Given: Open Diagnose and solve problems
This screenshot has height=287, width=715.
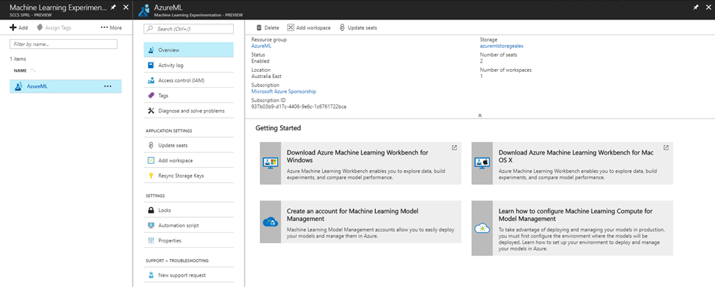Looking at the screenshot, I should [x=189, y=111].
